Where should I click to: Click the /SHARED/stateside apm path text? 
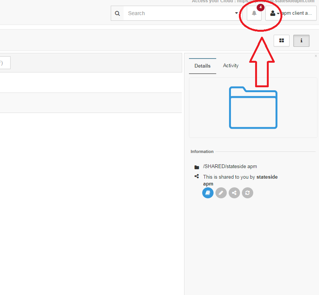230,167
